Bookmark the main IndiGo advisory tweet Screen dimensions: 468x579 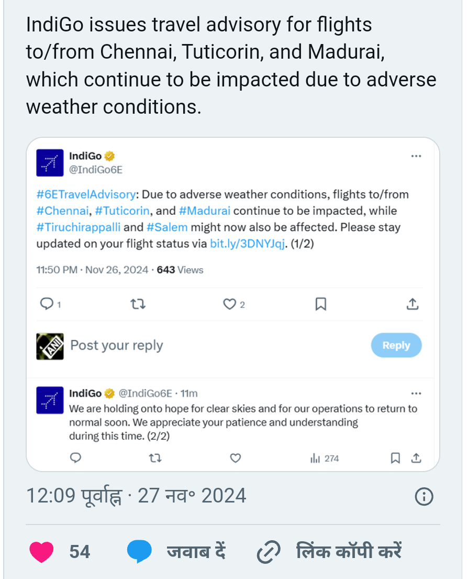(x=321, y=304)
